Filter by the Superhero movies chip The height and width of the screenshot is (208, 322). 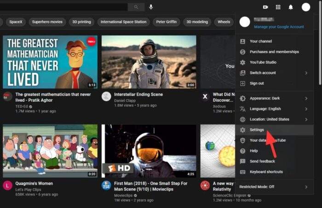pos(47,22)
